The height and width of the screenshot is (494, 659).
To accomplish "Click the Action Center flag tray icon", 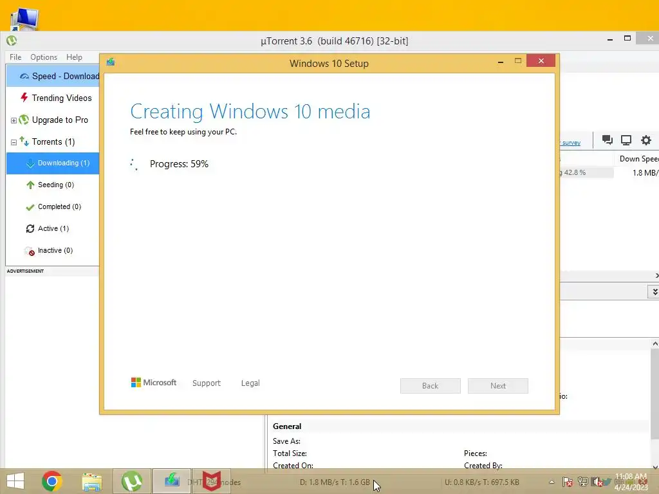I will [x=568, y=482].
